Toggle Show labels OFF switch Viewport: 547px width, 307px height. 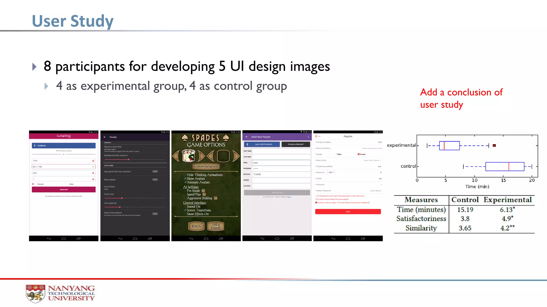(x=155, y=180)
